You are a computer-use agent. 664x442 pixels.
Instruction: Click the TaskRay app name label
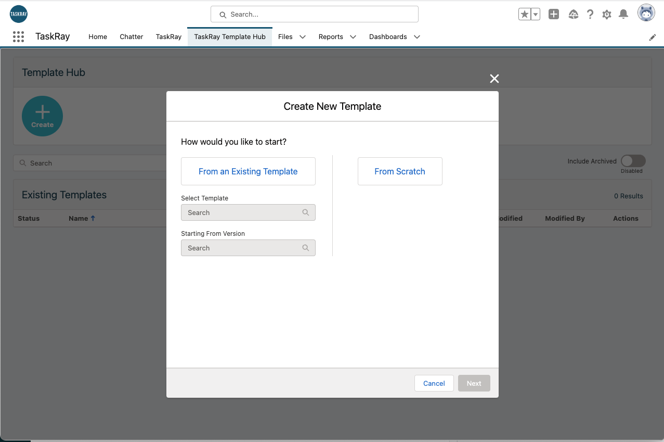tap(53, 36)
